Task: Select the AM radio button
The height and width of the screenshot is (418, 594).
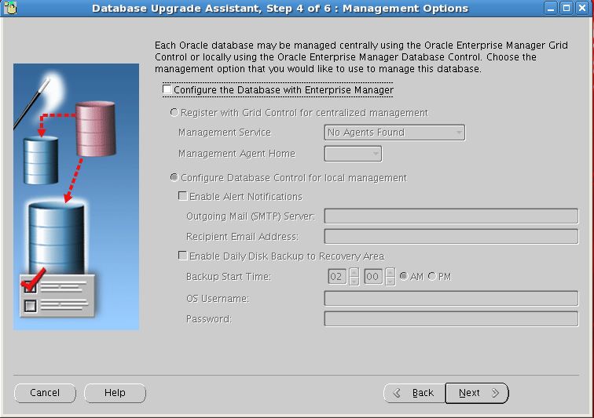Action: tap(404, 276)
